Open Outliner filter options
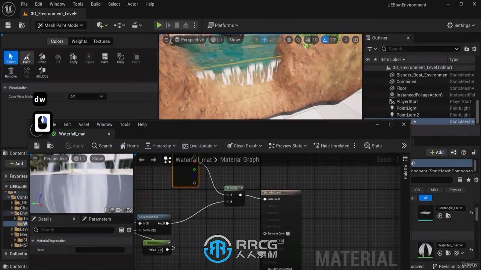This screenshot has height=270, width=481. [x=372, y=49]
